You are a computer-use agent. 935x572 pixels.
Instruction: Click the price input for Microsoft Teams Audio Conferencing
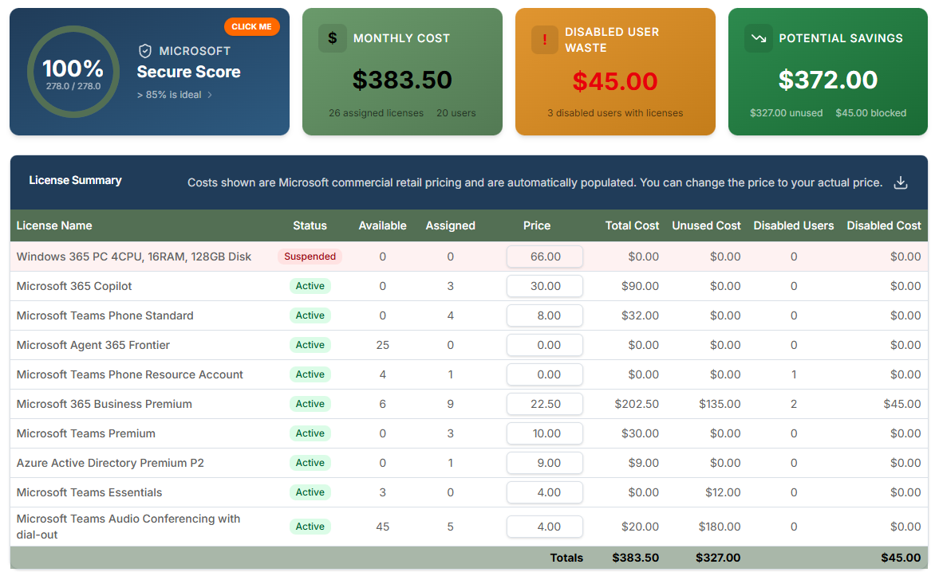(544, 527)
